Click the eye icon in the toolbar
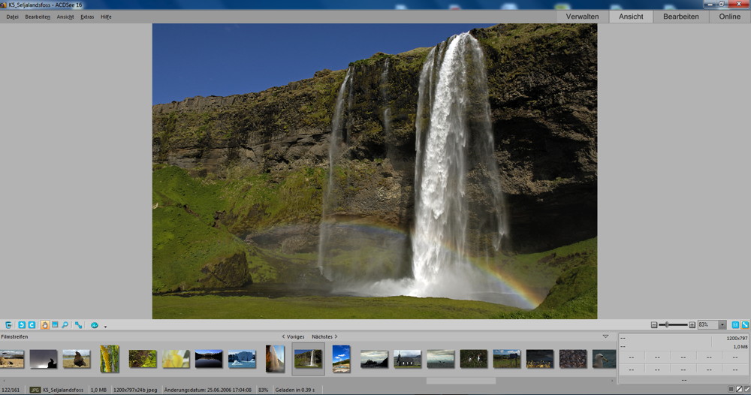 (95, 325)
